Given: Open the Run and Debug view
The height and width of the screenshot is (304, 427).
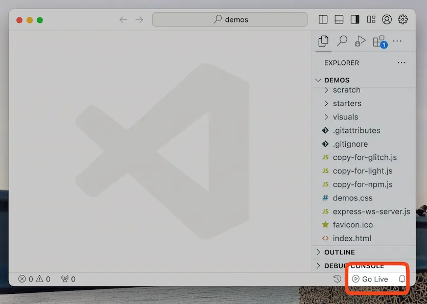Looking at the screenshot, I should click(360, 41).
